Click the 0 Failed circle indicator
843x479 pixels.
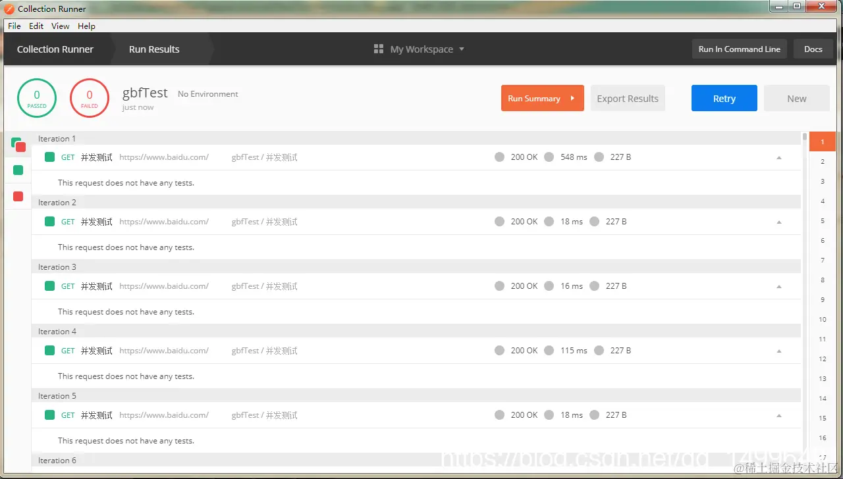click(90, 98)
